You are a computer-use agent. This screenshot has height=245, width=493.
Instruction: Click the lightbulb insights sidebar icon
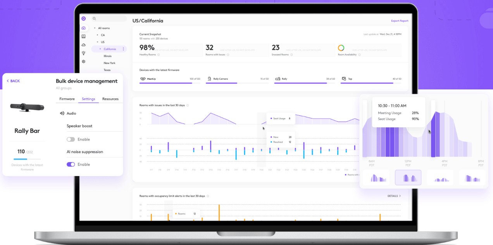[x=83, y=53]
